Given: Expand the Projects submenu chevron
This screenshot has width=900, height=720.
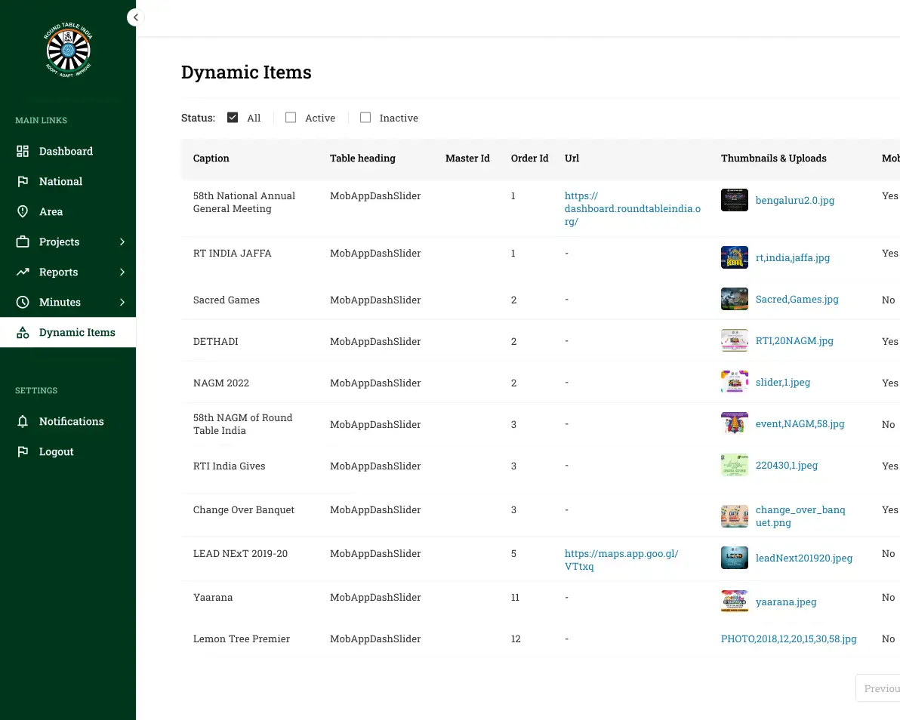Looking at the screenshot, I should (x=122, y=242).
